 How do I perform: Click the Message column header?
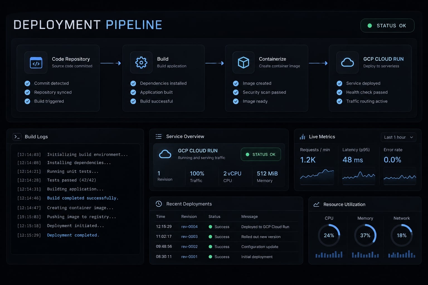pyautogui.click(x=249, y=217)
